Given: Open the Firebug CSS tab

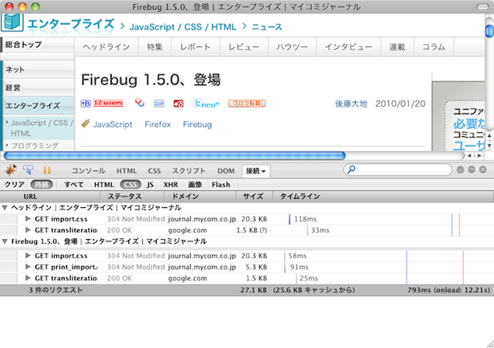Looking at the screenshot, I should coord(154,171).
